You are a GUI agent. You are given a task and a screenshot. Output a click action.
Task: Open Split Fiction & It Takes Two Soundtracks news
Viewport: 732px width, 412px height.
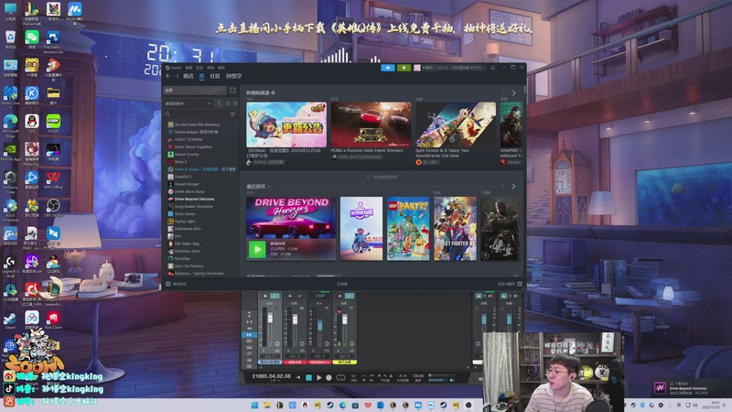click(456, 125)
